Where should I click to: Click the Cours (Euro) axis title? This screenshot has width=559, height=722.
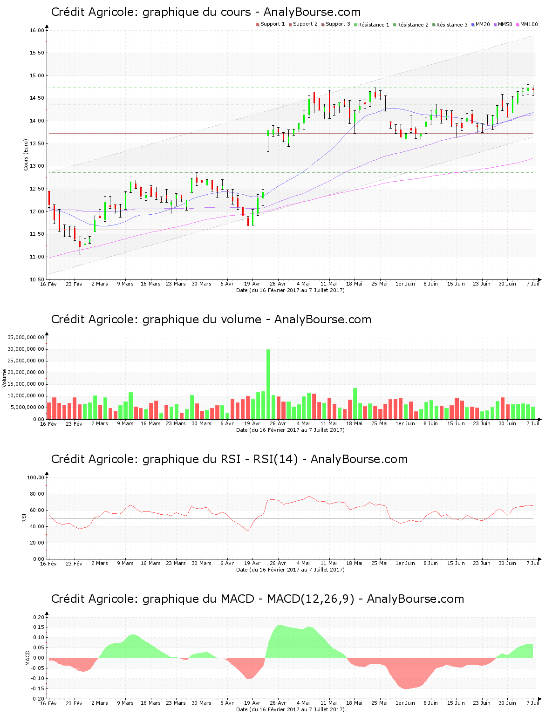click(26, 155)
